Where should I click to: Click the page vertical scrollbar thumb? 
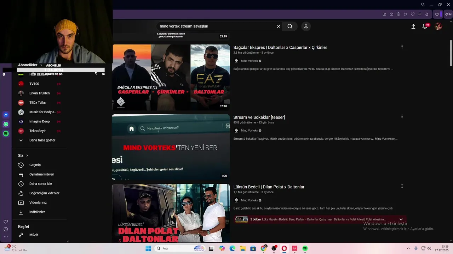[x=451, y=52]
